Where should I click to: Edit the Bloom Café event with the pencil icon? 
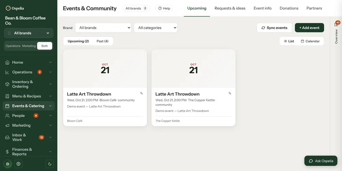tap(142, 94)
